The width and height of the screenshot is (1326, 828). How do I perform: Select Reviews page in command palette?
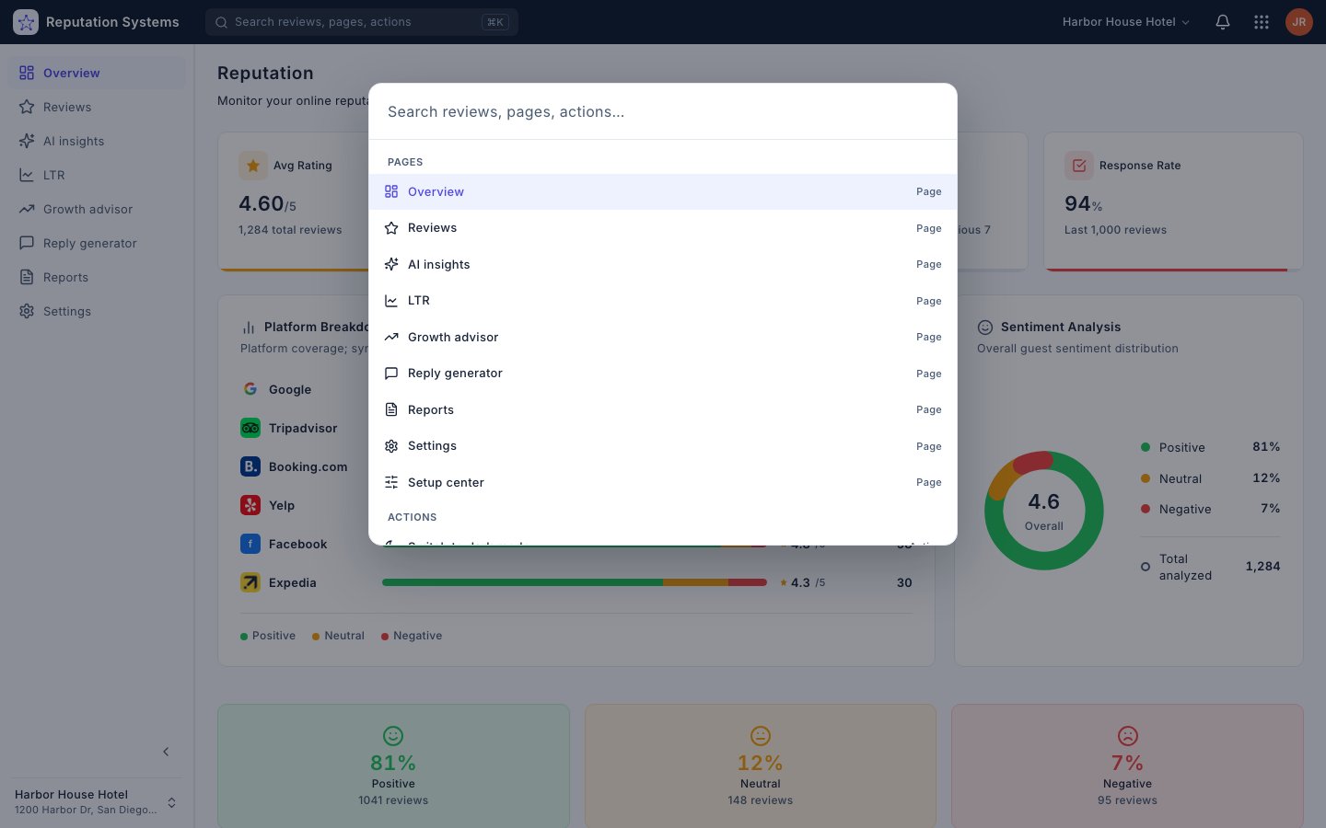tap(663, 228)
